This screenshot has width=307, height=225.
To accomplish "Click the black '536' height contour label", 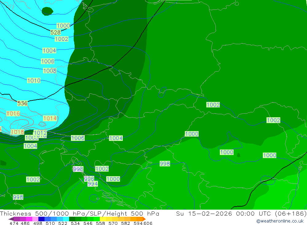I will coord(22,103).
